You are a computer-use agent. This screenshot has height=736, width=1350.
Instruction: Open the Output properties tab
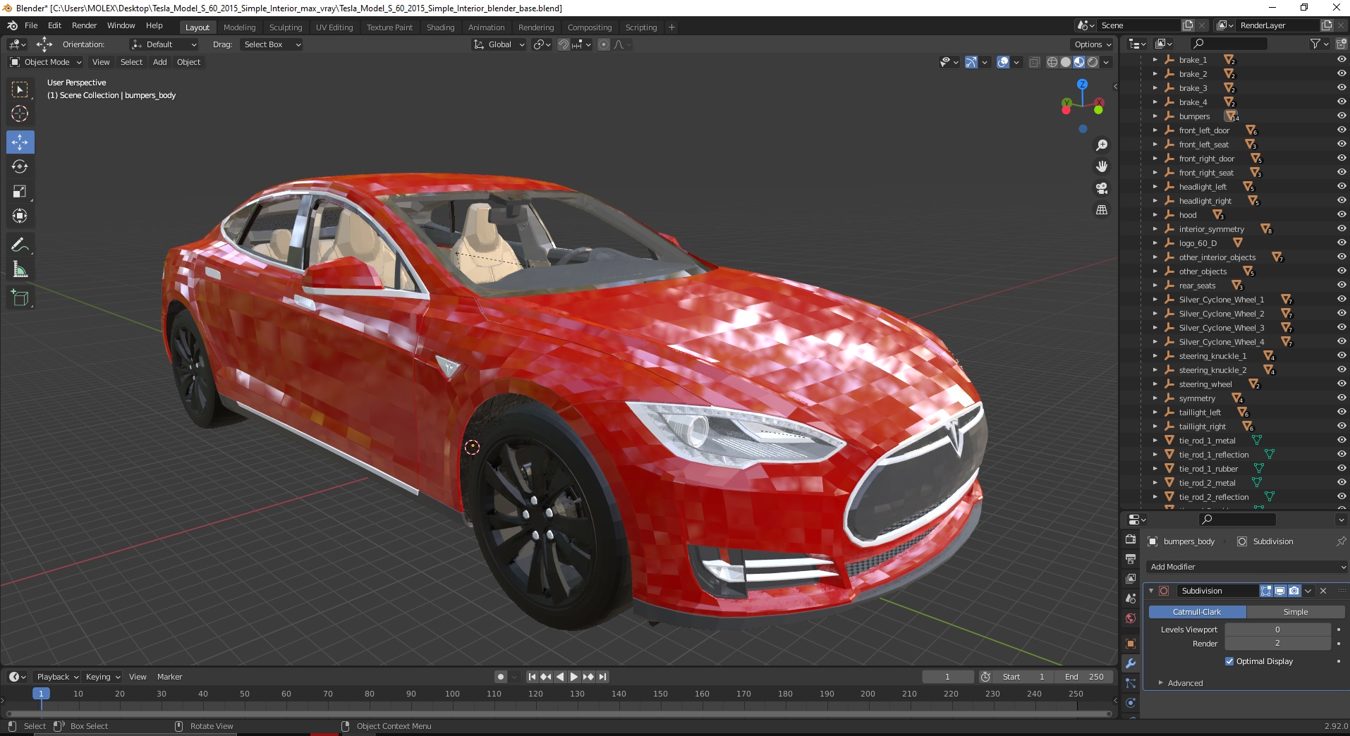[1131, 559]
